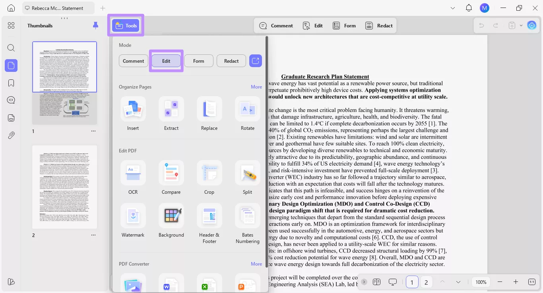
Task: Open the user account avatar M
Action: pyautogui.click(x=484, y=8)
